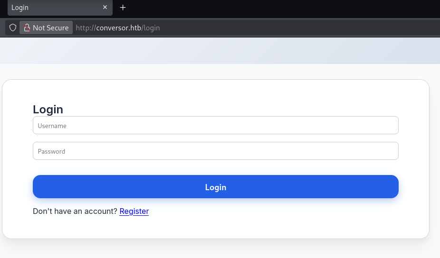440x258 pixels.
Task: Click the "Don't have an account?" text
Action: [75, 212]
